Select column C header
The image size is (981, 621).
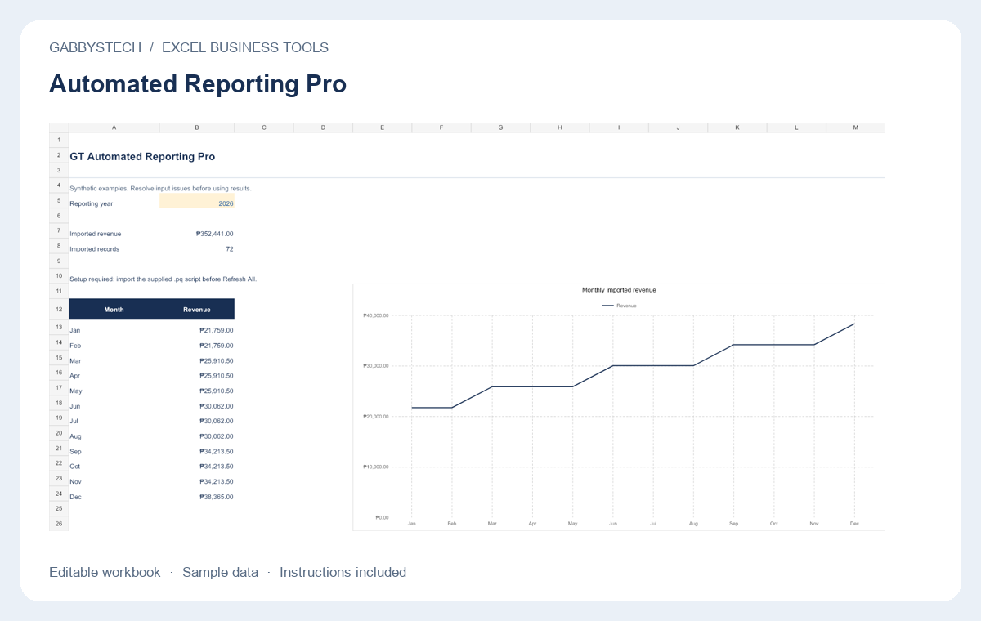[264, 127]
